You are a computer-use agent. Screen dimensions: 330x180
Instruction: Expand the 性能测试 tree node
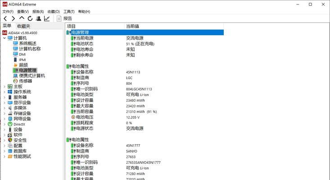click(5, 157)
